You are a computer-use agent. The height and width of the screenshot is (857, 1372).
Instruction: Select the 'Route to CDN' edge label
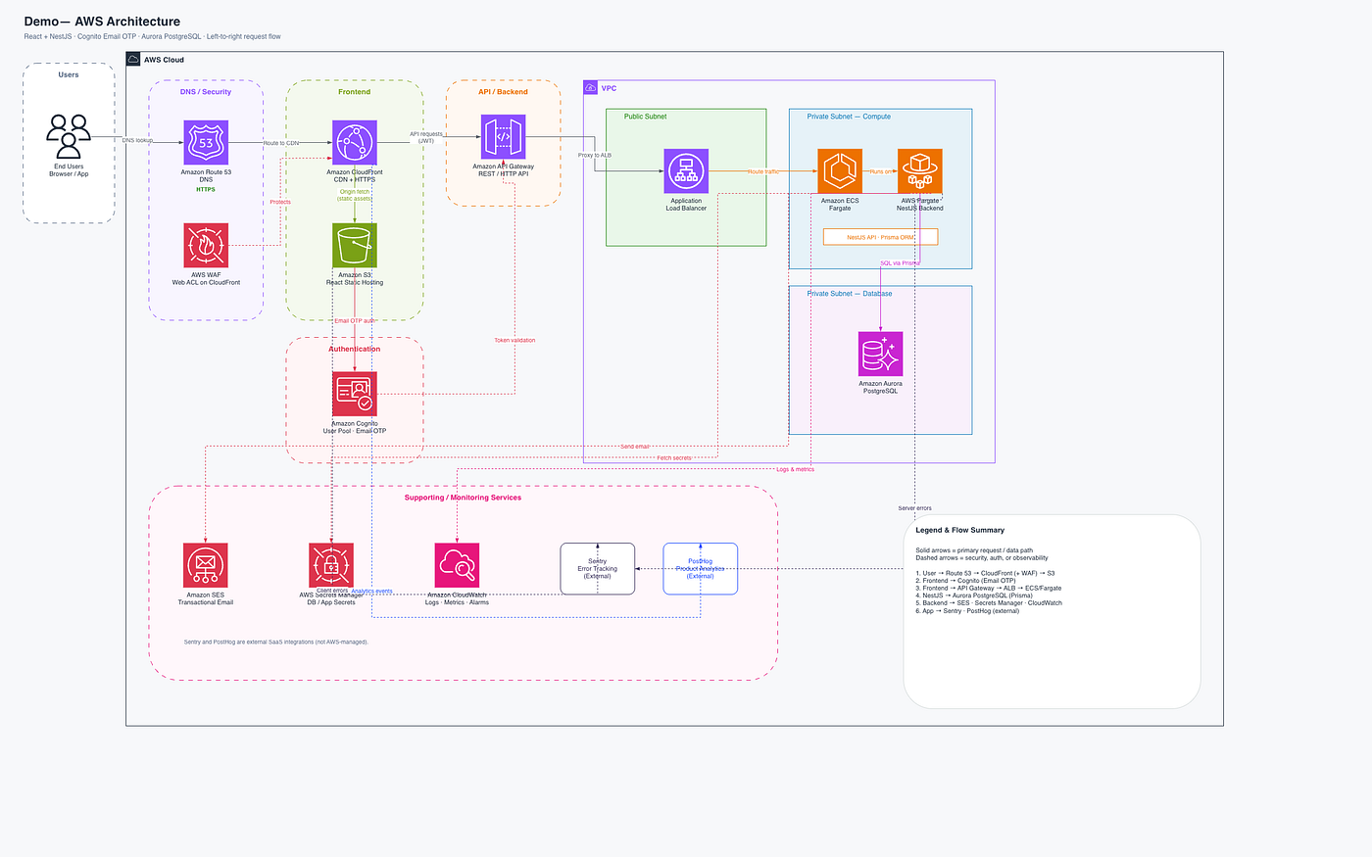(x=281, y=143)
